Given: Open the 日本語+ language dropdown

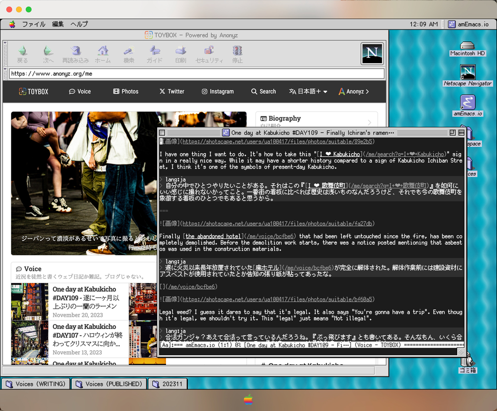Looking at the screenshot, I should tap(308, 92).
